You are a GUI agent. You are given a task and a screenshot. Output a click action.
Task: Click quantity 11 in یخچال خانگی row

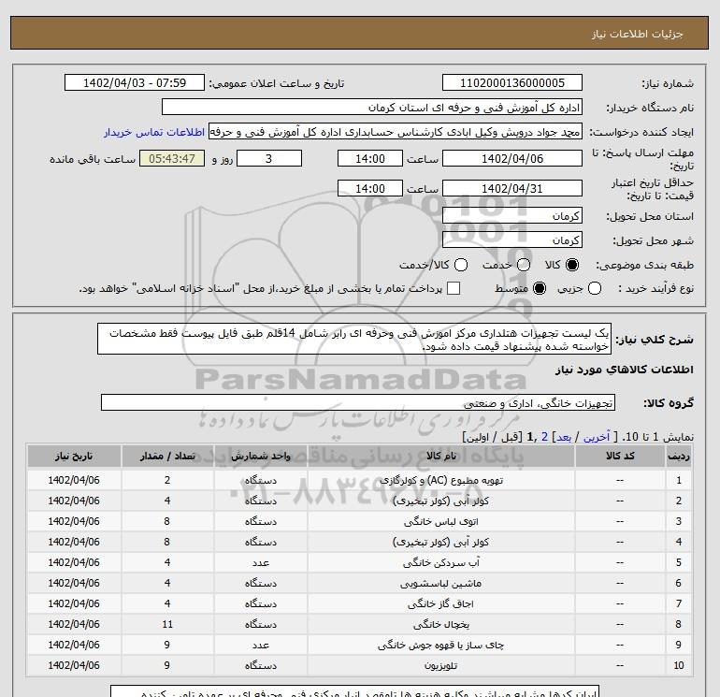(167, 624)
